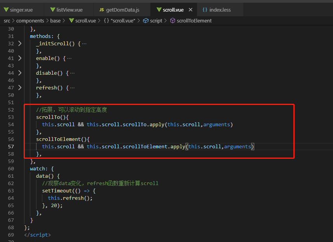Image resolution: width=333 pixels, height=242 pixels.
Task: Expand the folded _initScroll() method
Action: coord(20,43)
